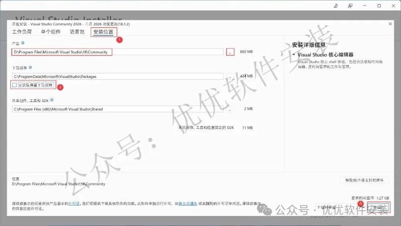401x226 pixels.
Task: Edit the download cache path field
Action: pyautogui.click(x=117, y=76)
